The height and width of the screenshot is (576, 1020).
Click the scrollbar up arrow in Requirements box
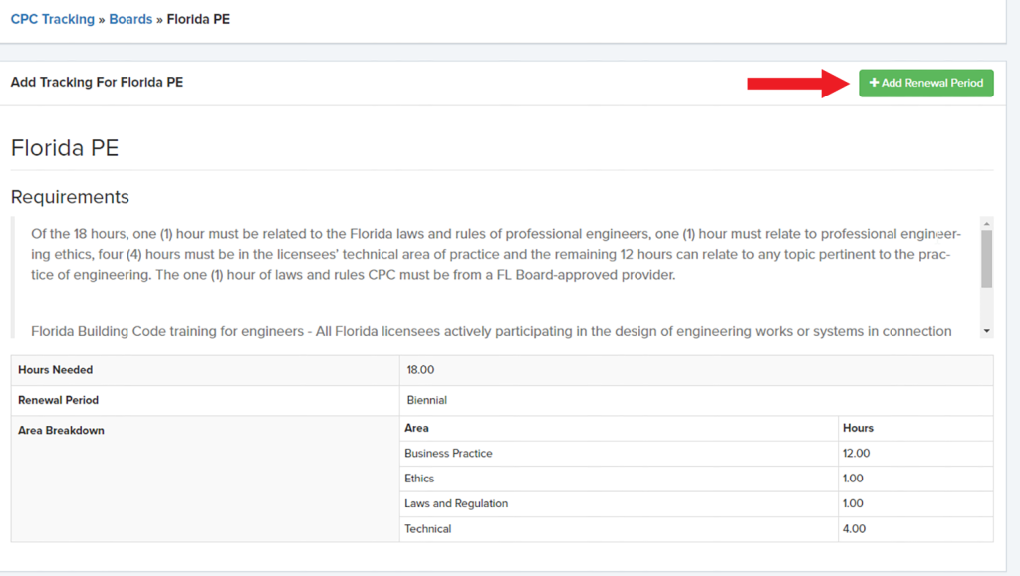(x=986, y=223)
